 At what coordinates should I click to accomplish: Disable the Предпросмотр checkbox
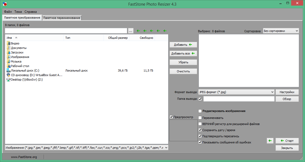pyautogui.click(x=171, y=117)
